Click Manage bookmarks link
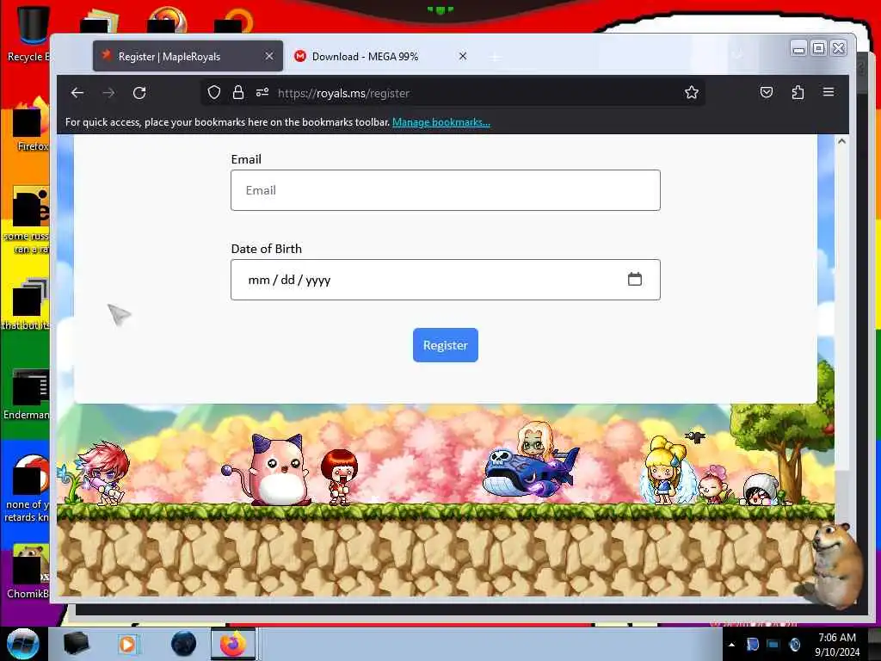This screenshot has width=881, height=661. pos(441,122)
